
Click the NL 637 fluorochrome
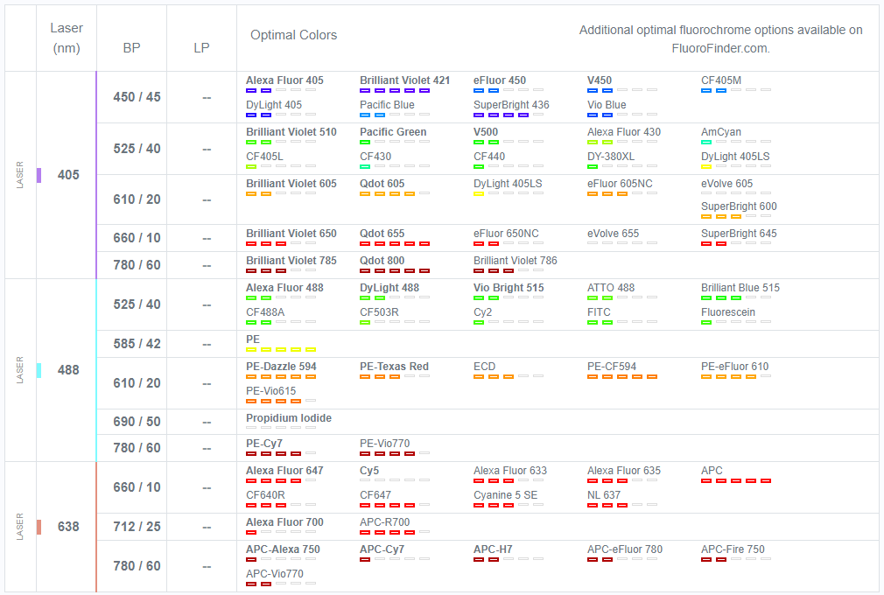click(x=604, y=495)
